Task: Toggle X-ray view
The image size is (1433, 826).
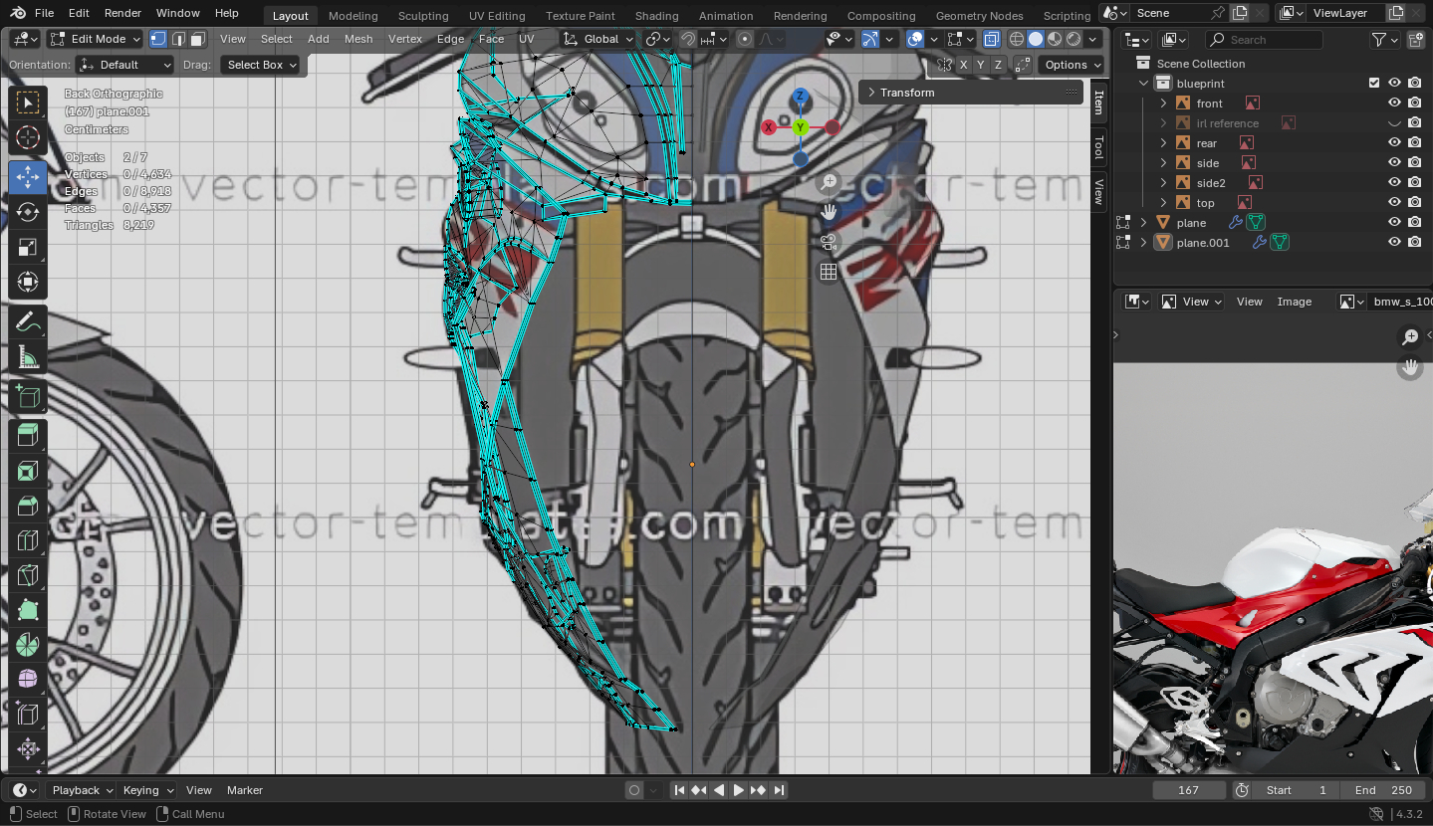Action: coord(992,39)
